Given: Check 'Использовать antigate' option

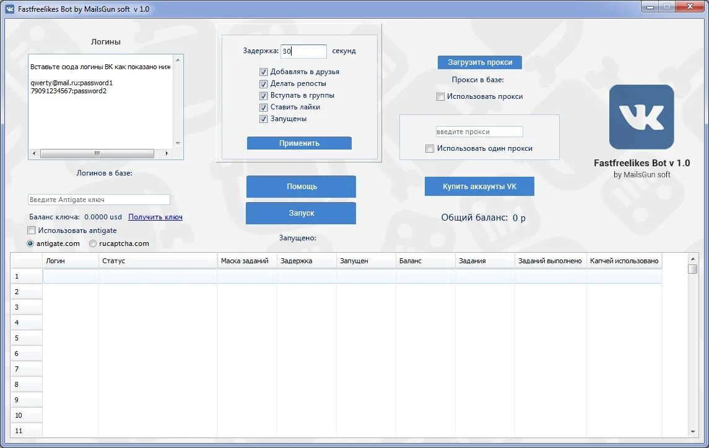Looking at the screenshot, I should pos(31,230).
